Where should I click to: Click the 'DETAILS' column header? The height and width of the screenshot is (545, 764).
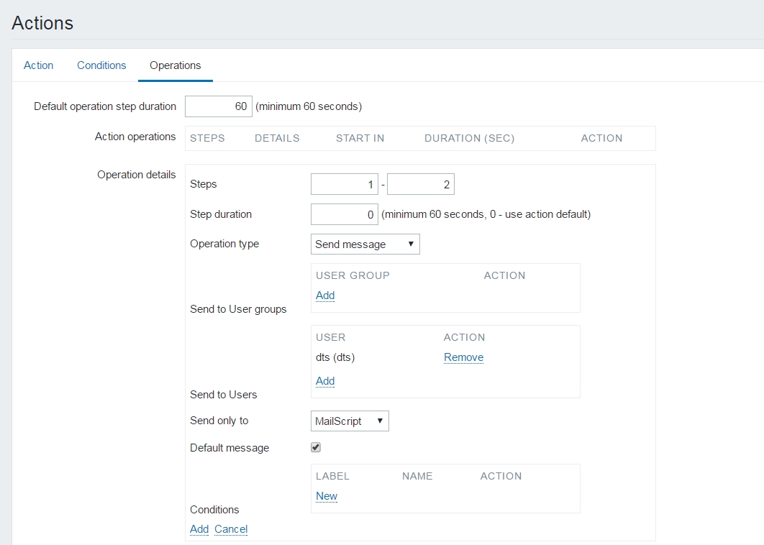click(277, 138)
